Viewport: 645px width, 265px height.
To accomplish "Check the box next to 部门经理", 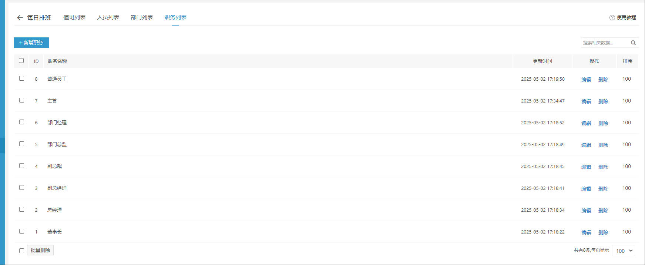I will 21,122.
